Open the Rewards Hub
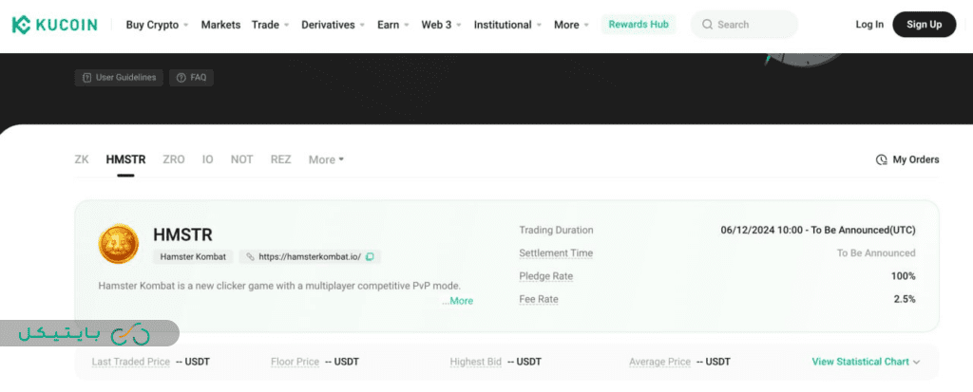 (639, 25)
